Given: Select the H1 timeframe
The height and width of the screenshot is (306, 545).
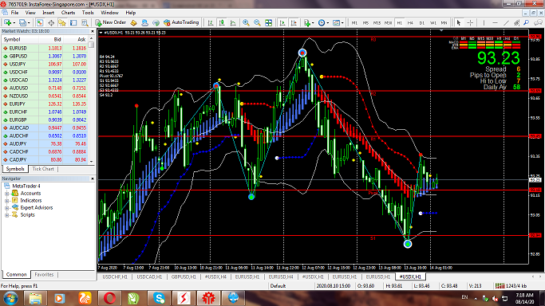Looking at the screenshot, I should click(399, 22).
